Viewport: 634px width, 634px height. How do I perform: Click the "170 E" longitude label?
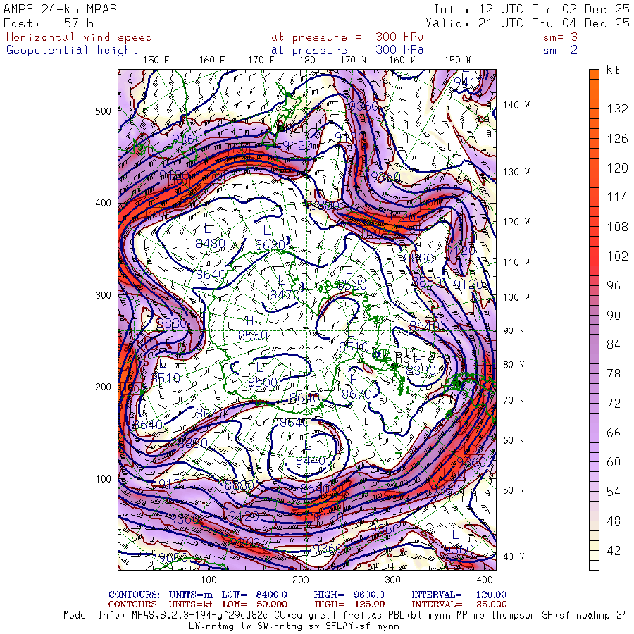click(261, 61)
